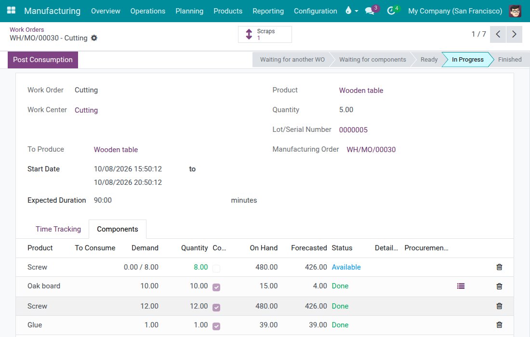Open the Reporting menu
The width and height of the screenshot is (530, 337).
coord(268,11)
